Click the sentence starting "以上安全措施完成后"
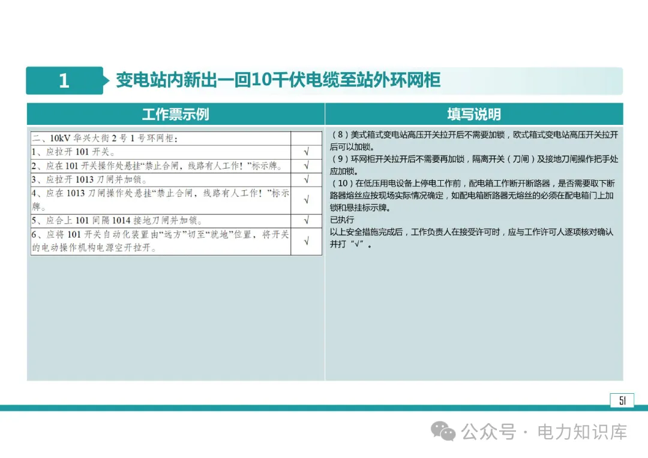Screen dimensions: 648x458 click(472, 238)
